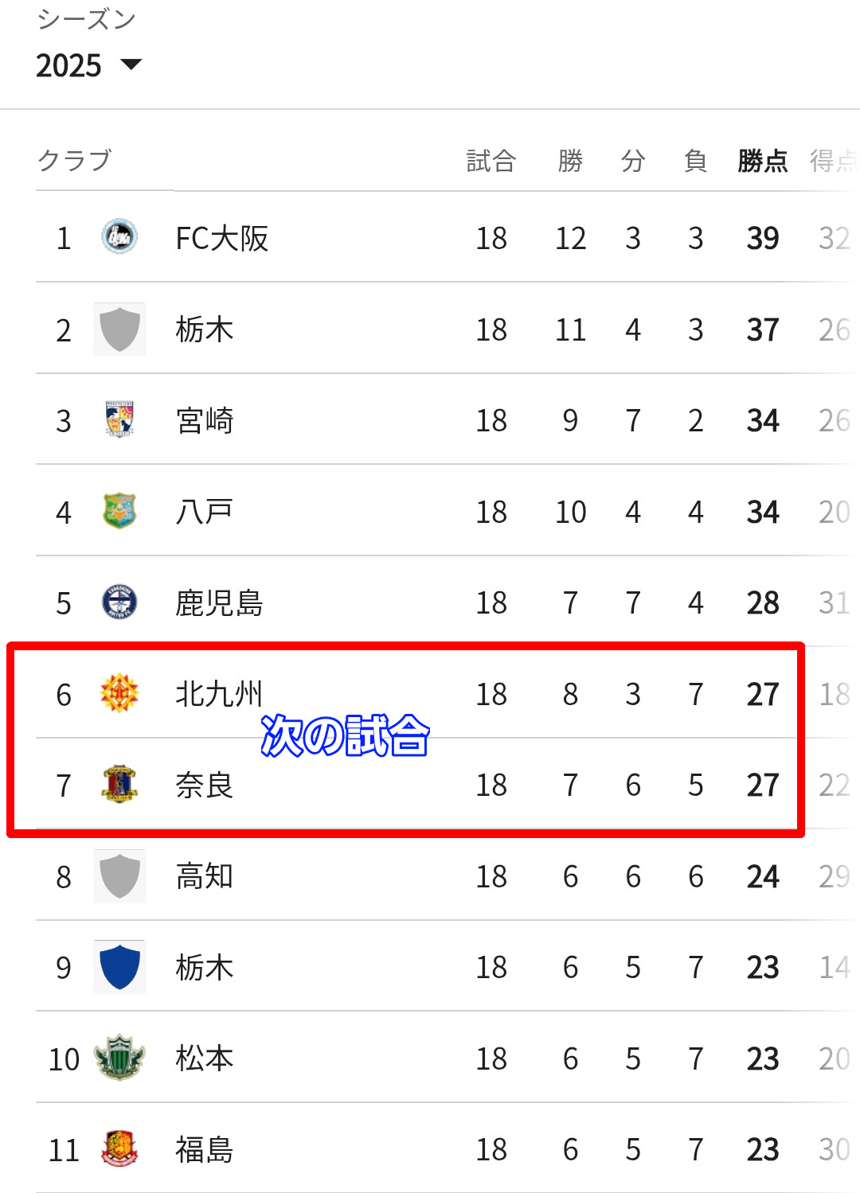The height and width of the screenshot is (1193, 860).
Task: Click the 八戸 club crest icon
Action: tap(119, 511)
